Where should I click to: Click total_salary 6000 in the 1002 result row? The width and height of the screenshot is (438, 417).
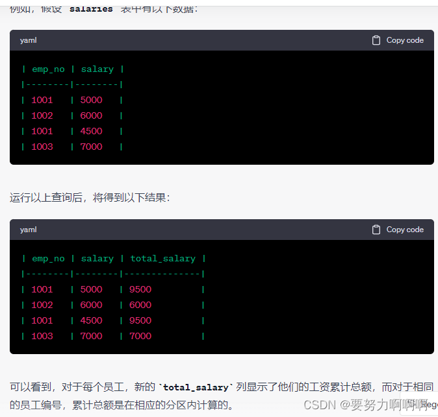140,305
